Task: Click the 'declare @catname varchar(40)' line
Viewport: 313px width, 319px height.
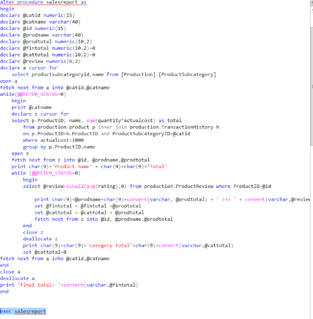Action: [40, 22]
